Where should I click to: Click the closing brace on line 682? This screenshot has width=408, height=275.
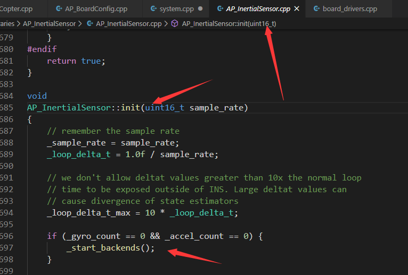click(x=30, y=73)
